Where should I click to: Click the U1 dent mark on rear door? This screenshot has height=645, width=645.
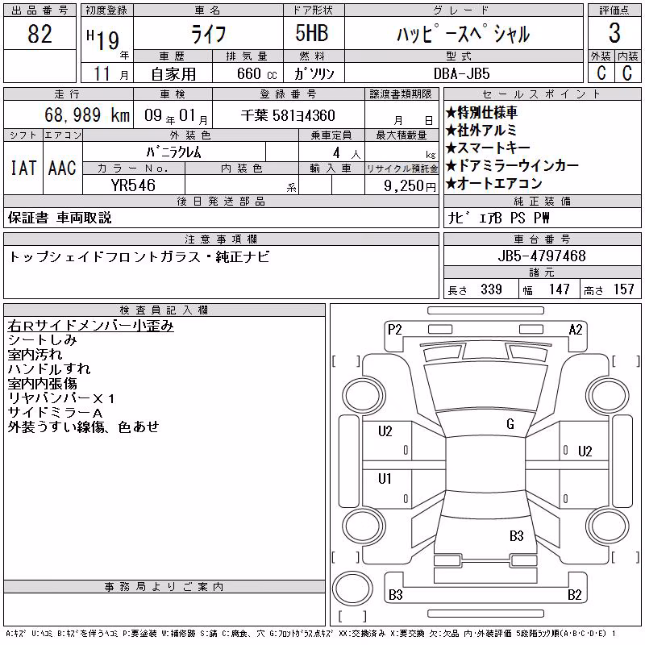pyautogui.click(x=385, y=478)
